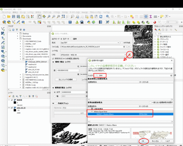
Task: Open the Processing Toolbox gear icon
Action: coord(146,17)
